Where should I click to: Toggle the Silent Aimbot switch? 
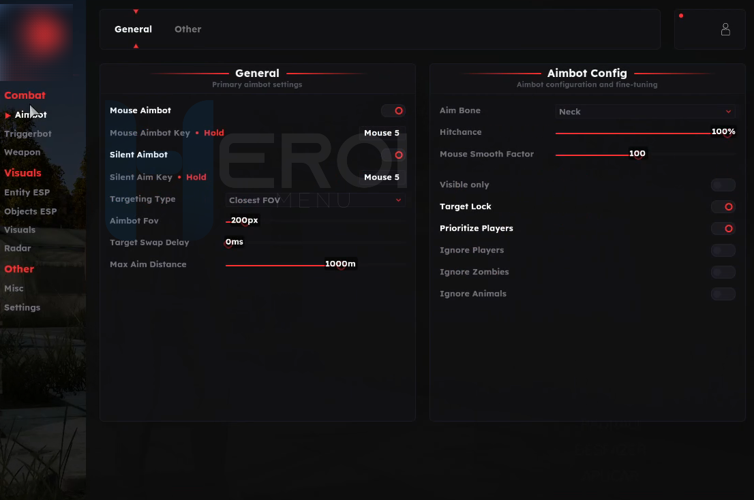click(x=393, y=155)
